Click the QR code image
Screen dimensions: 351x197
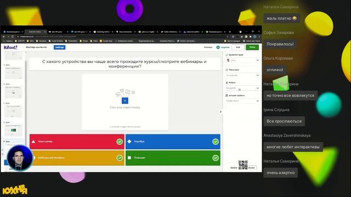[243, 165]
